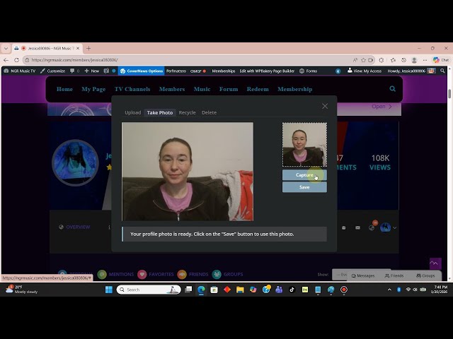Image resolution: width=453 pixels, height=339 pixels.
Task: Click the Capture button
Action: tap(304, 175)
